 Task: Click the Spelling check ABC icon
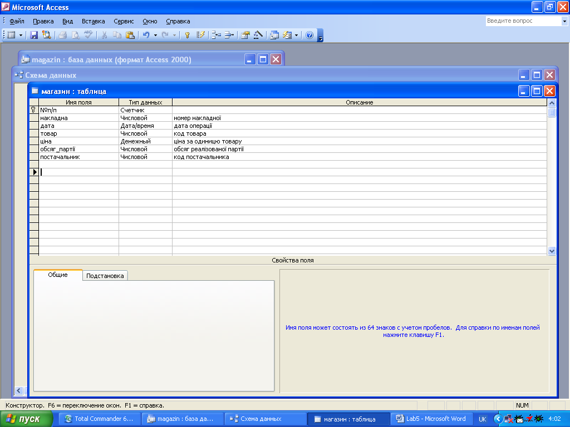(x=88, y=35)
